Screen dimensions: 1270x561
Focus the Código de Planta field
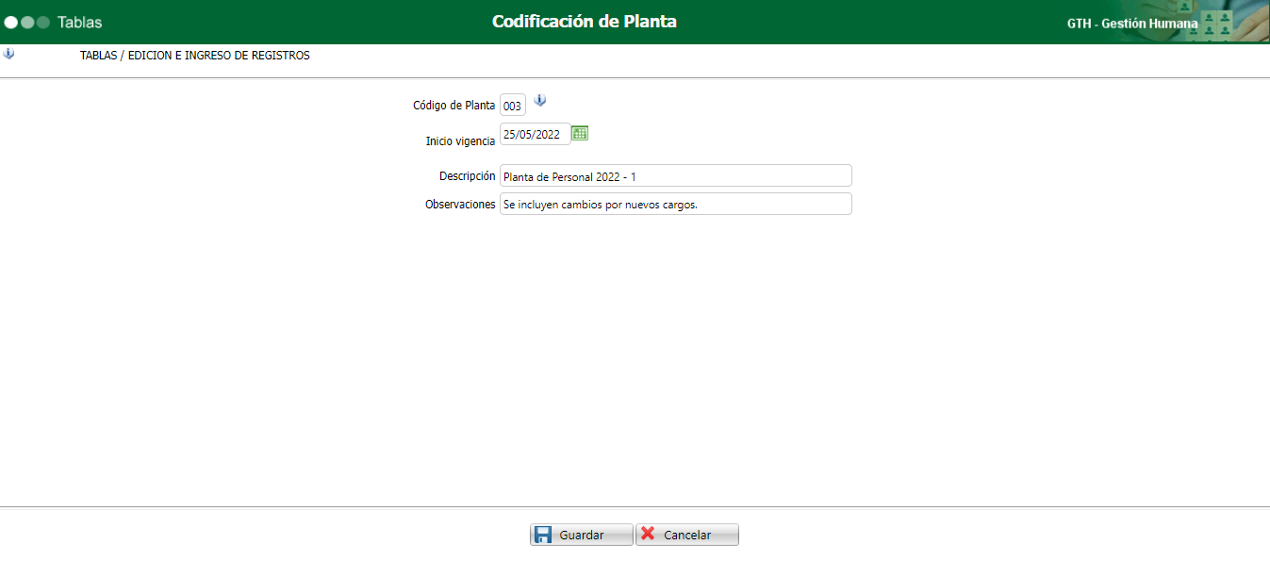coord(513,106)
